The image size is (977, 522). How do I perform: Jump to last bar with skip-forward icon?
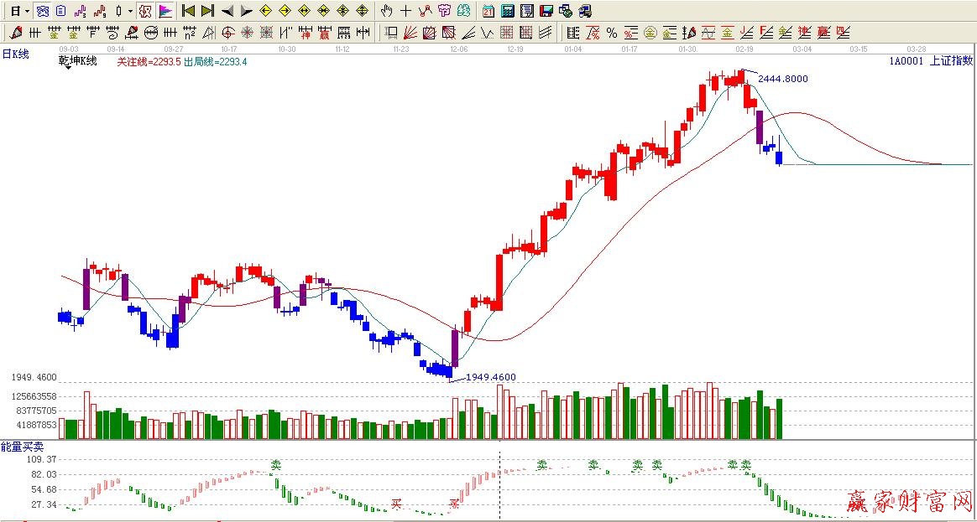(x=207, y=11)
